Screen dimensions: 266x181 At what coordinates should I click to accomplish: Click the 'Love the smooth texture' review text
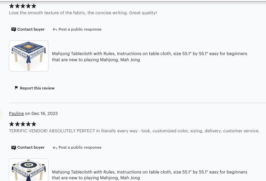(83, 13)
